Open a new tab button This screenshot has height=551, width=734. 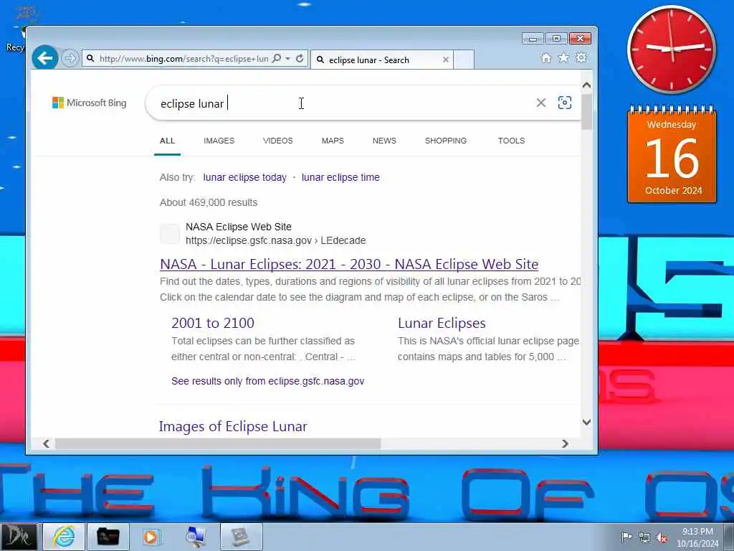pyautogui.click(x=464, y=60)
